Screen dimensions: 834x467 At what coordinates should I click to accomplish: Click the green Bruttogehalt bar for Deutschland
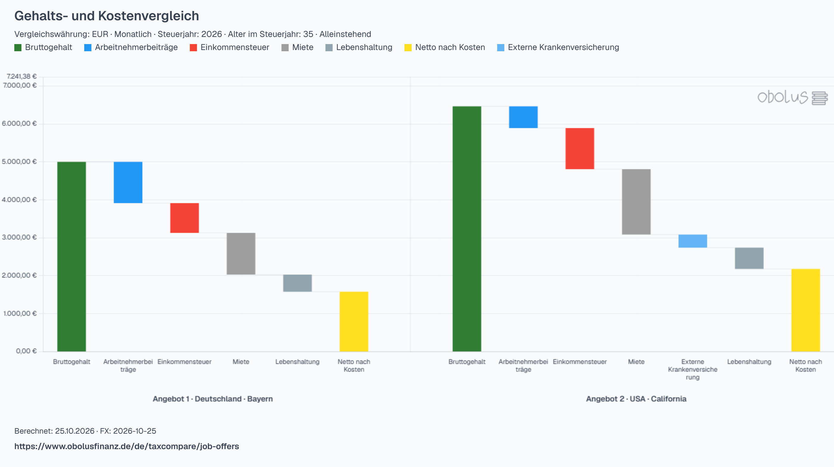pyautogui.click(x=71, y=257)
